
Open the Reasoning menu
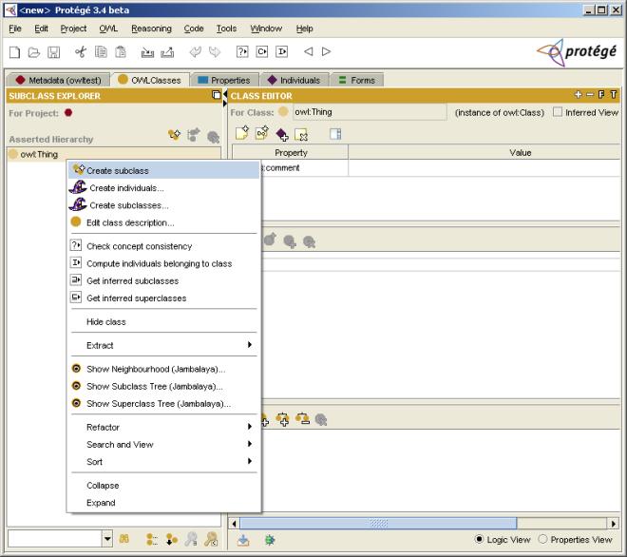click(151, 29)
